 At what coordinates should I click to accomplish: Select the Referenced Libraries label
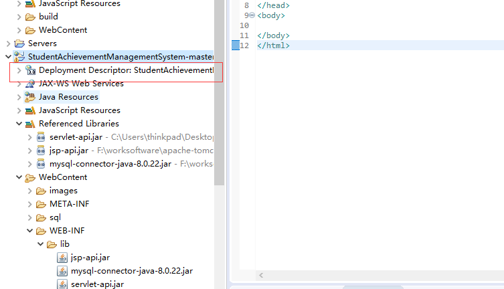(79, 124)
